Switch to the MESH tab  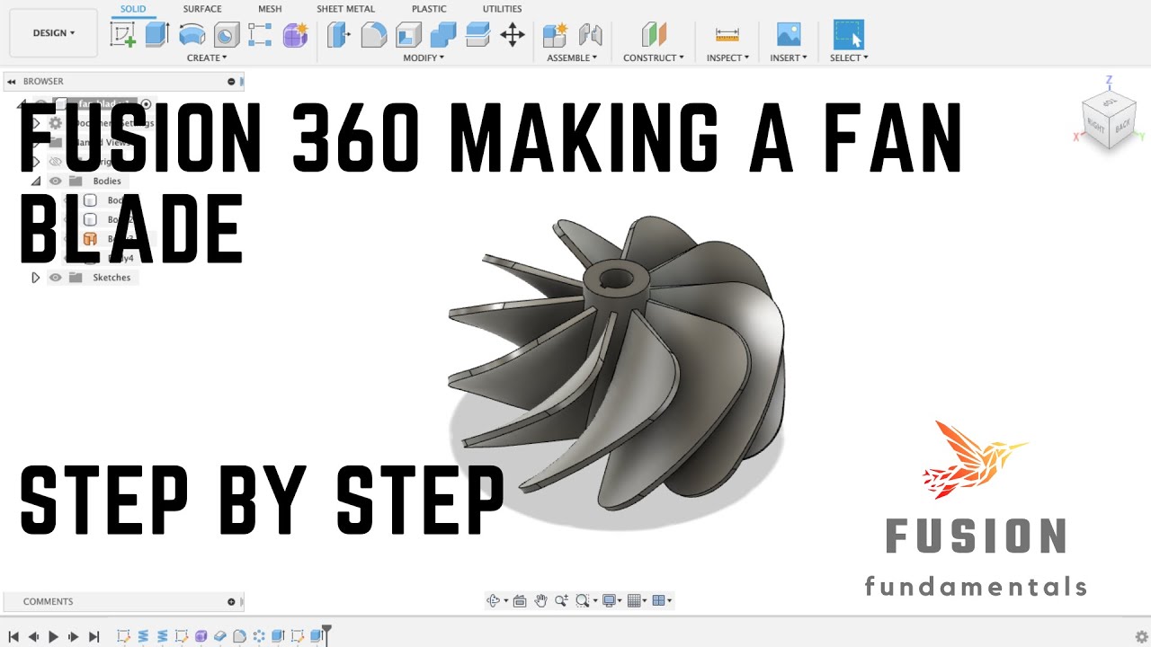pos(270,9)
